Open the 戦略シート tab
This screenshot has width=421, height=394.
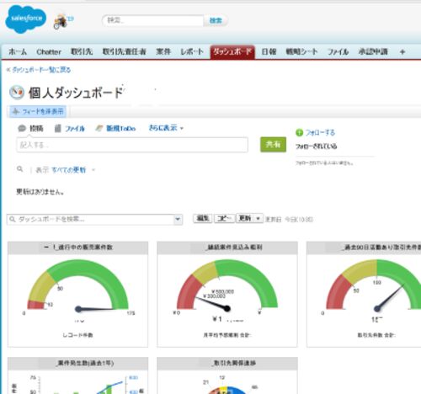[x=301, y=52]
